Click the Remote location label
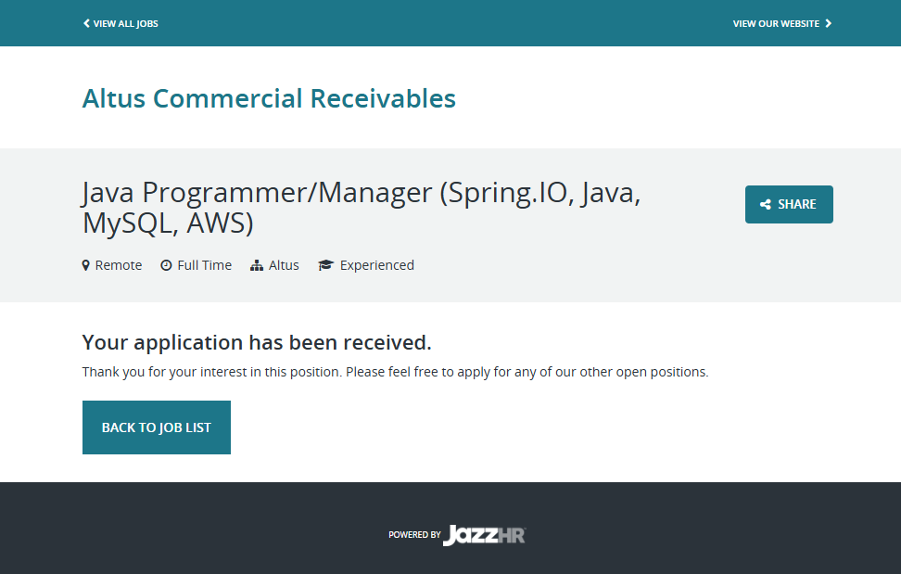Viewport: 901px width, 574px height. [119, 265]
